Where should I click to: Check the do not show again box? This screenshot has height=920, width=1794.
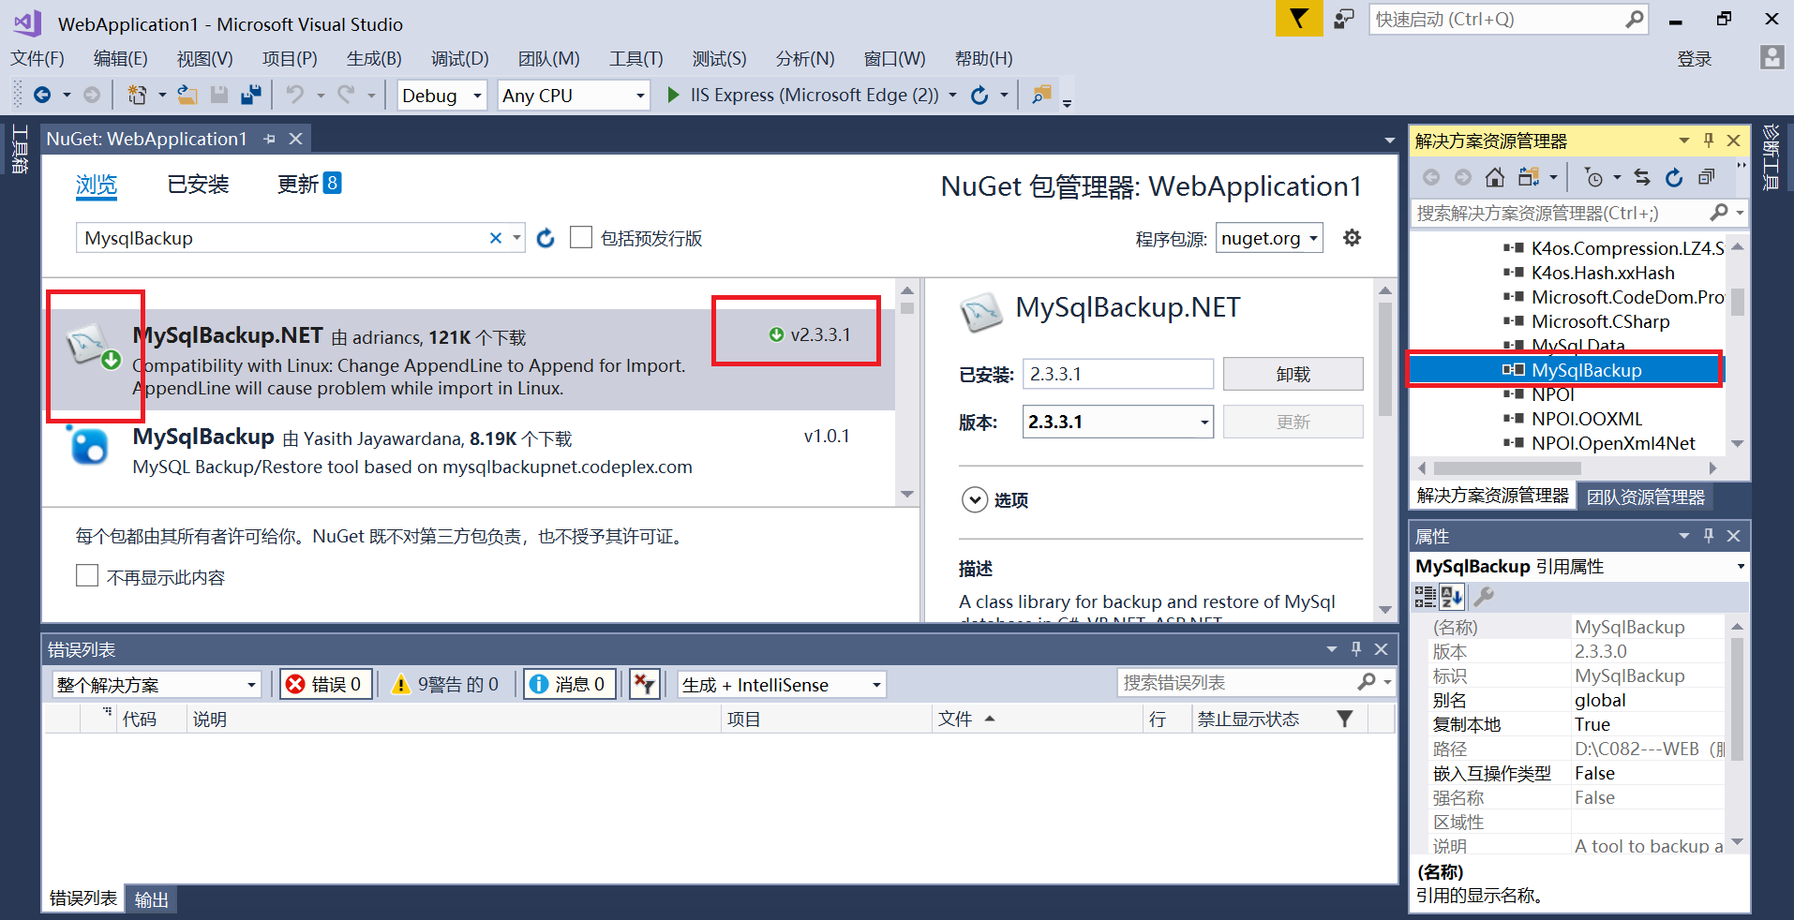[x=87, y=575]
